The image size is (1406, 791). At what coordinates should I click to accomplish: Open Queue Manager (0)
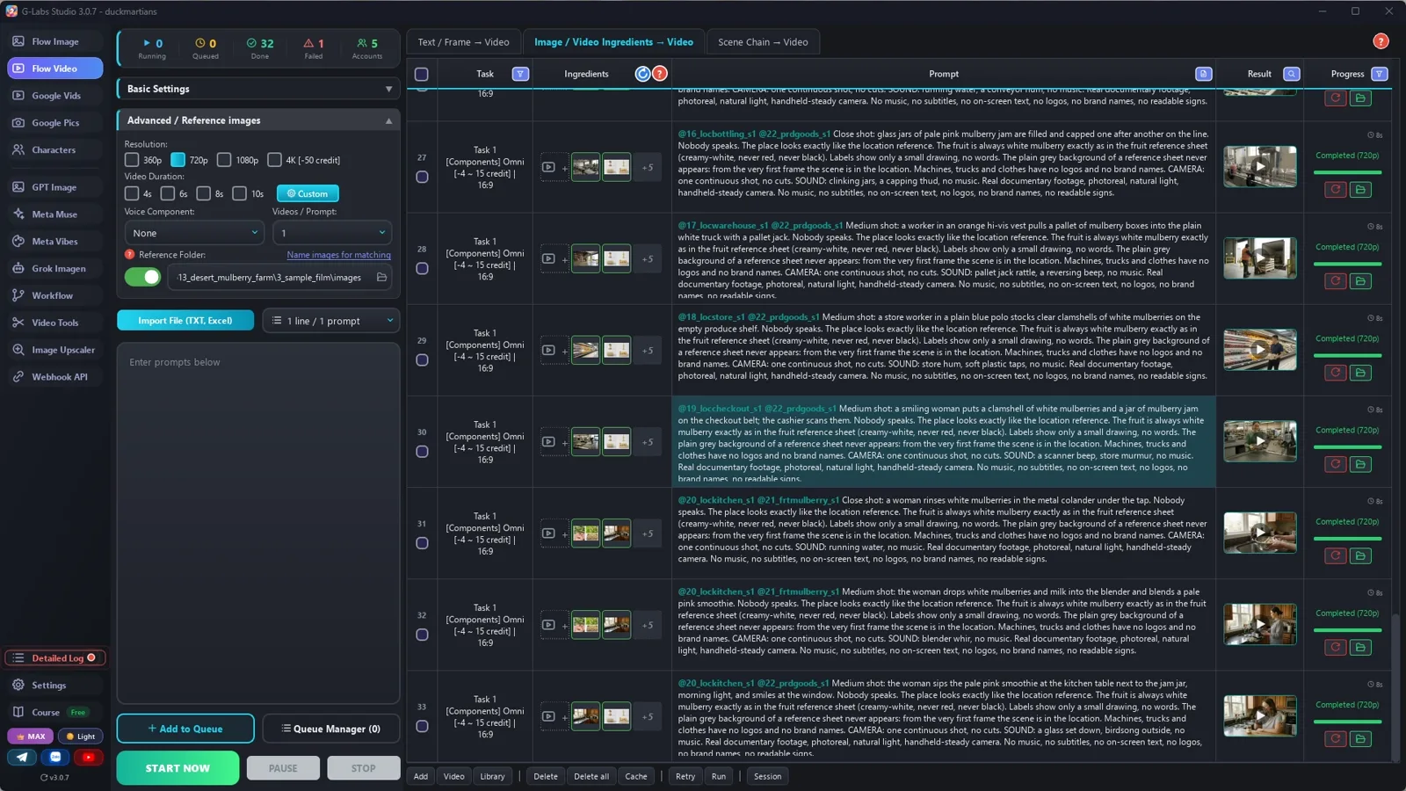pos(331,729)
